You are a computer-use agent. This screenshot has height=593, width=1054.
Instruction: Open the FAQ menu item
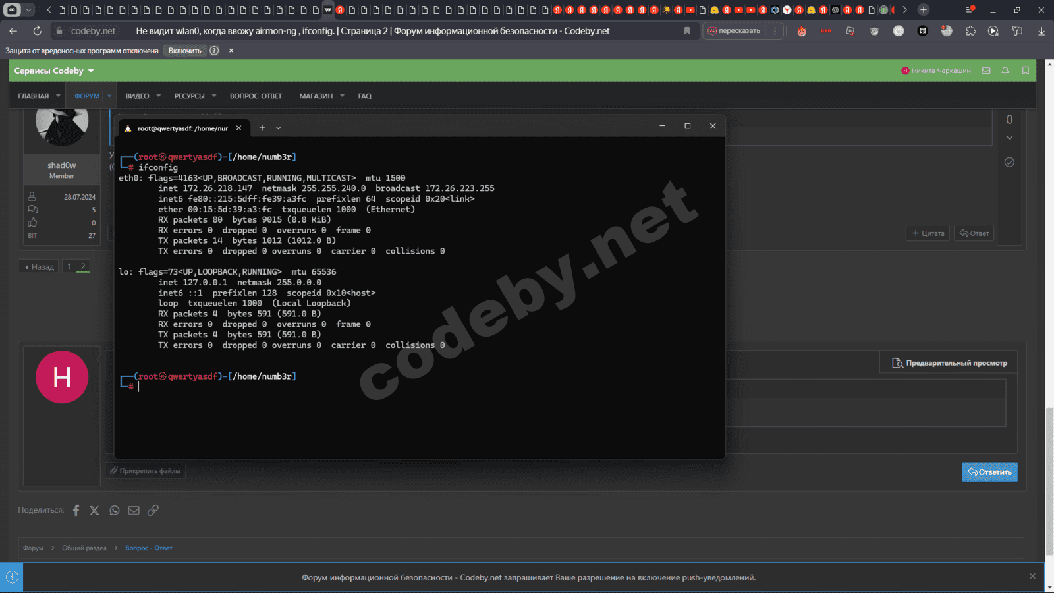tap(364, 96)
